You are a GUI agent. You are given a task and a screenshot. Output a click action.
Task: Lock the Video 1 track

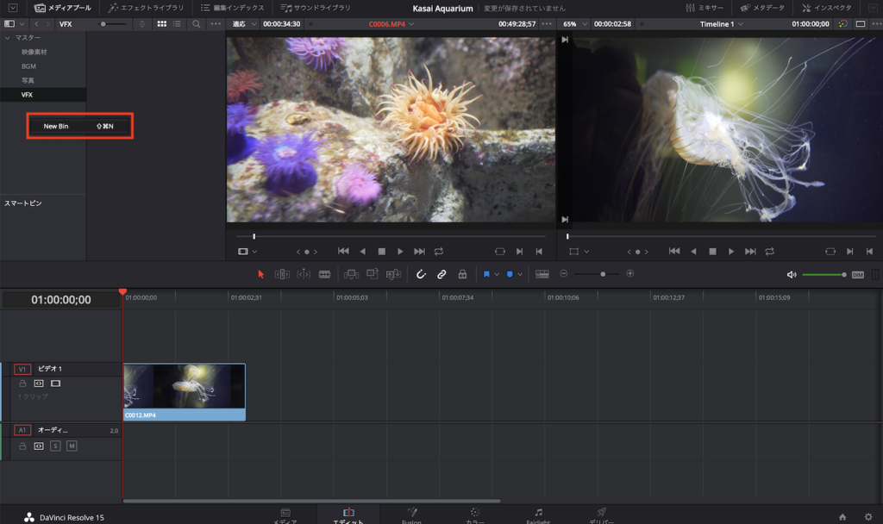22,383
